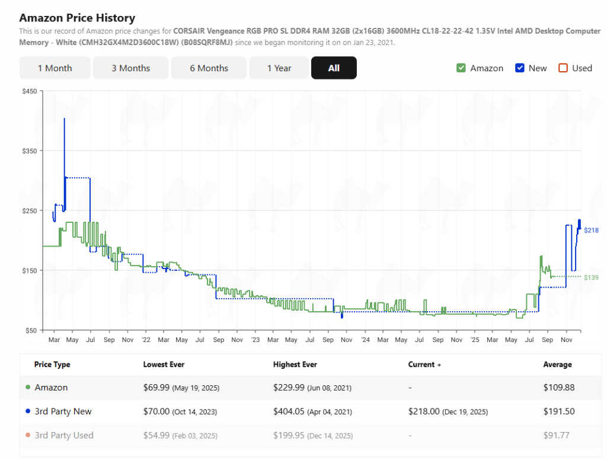Click the $139 green price label on chart
Viewport: 607px width, 460px height.
point(591,277)
